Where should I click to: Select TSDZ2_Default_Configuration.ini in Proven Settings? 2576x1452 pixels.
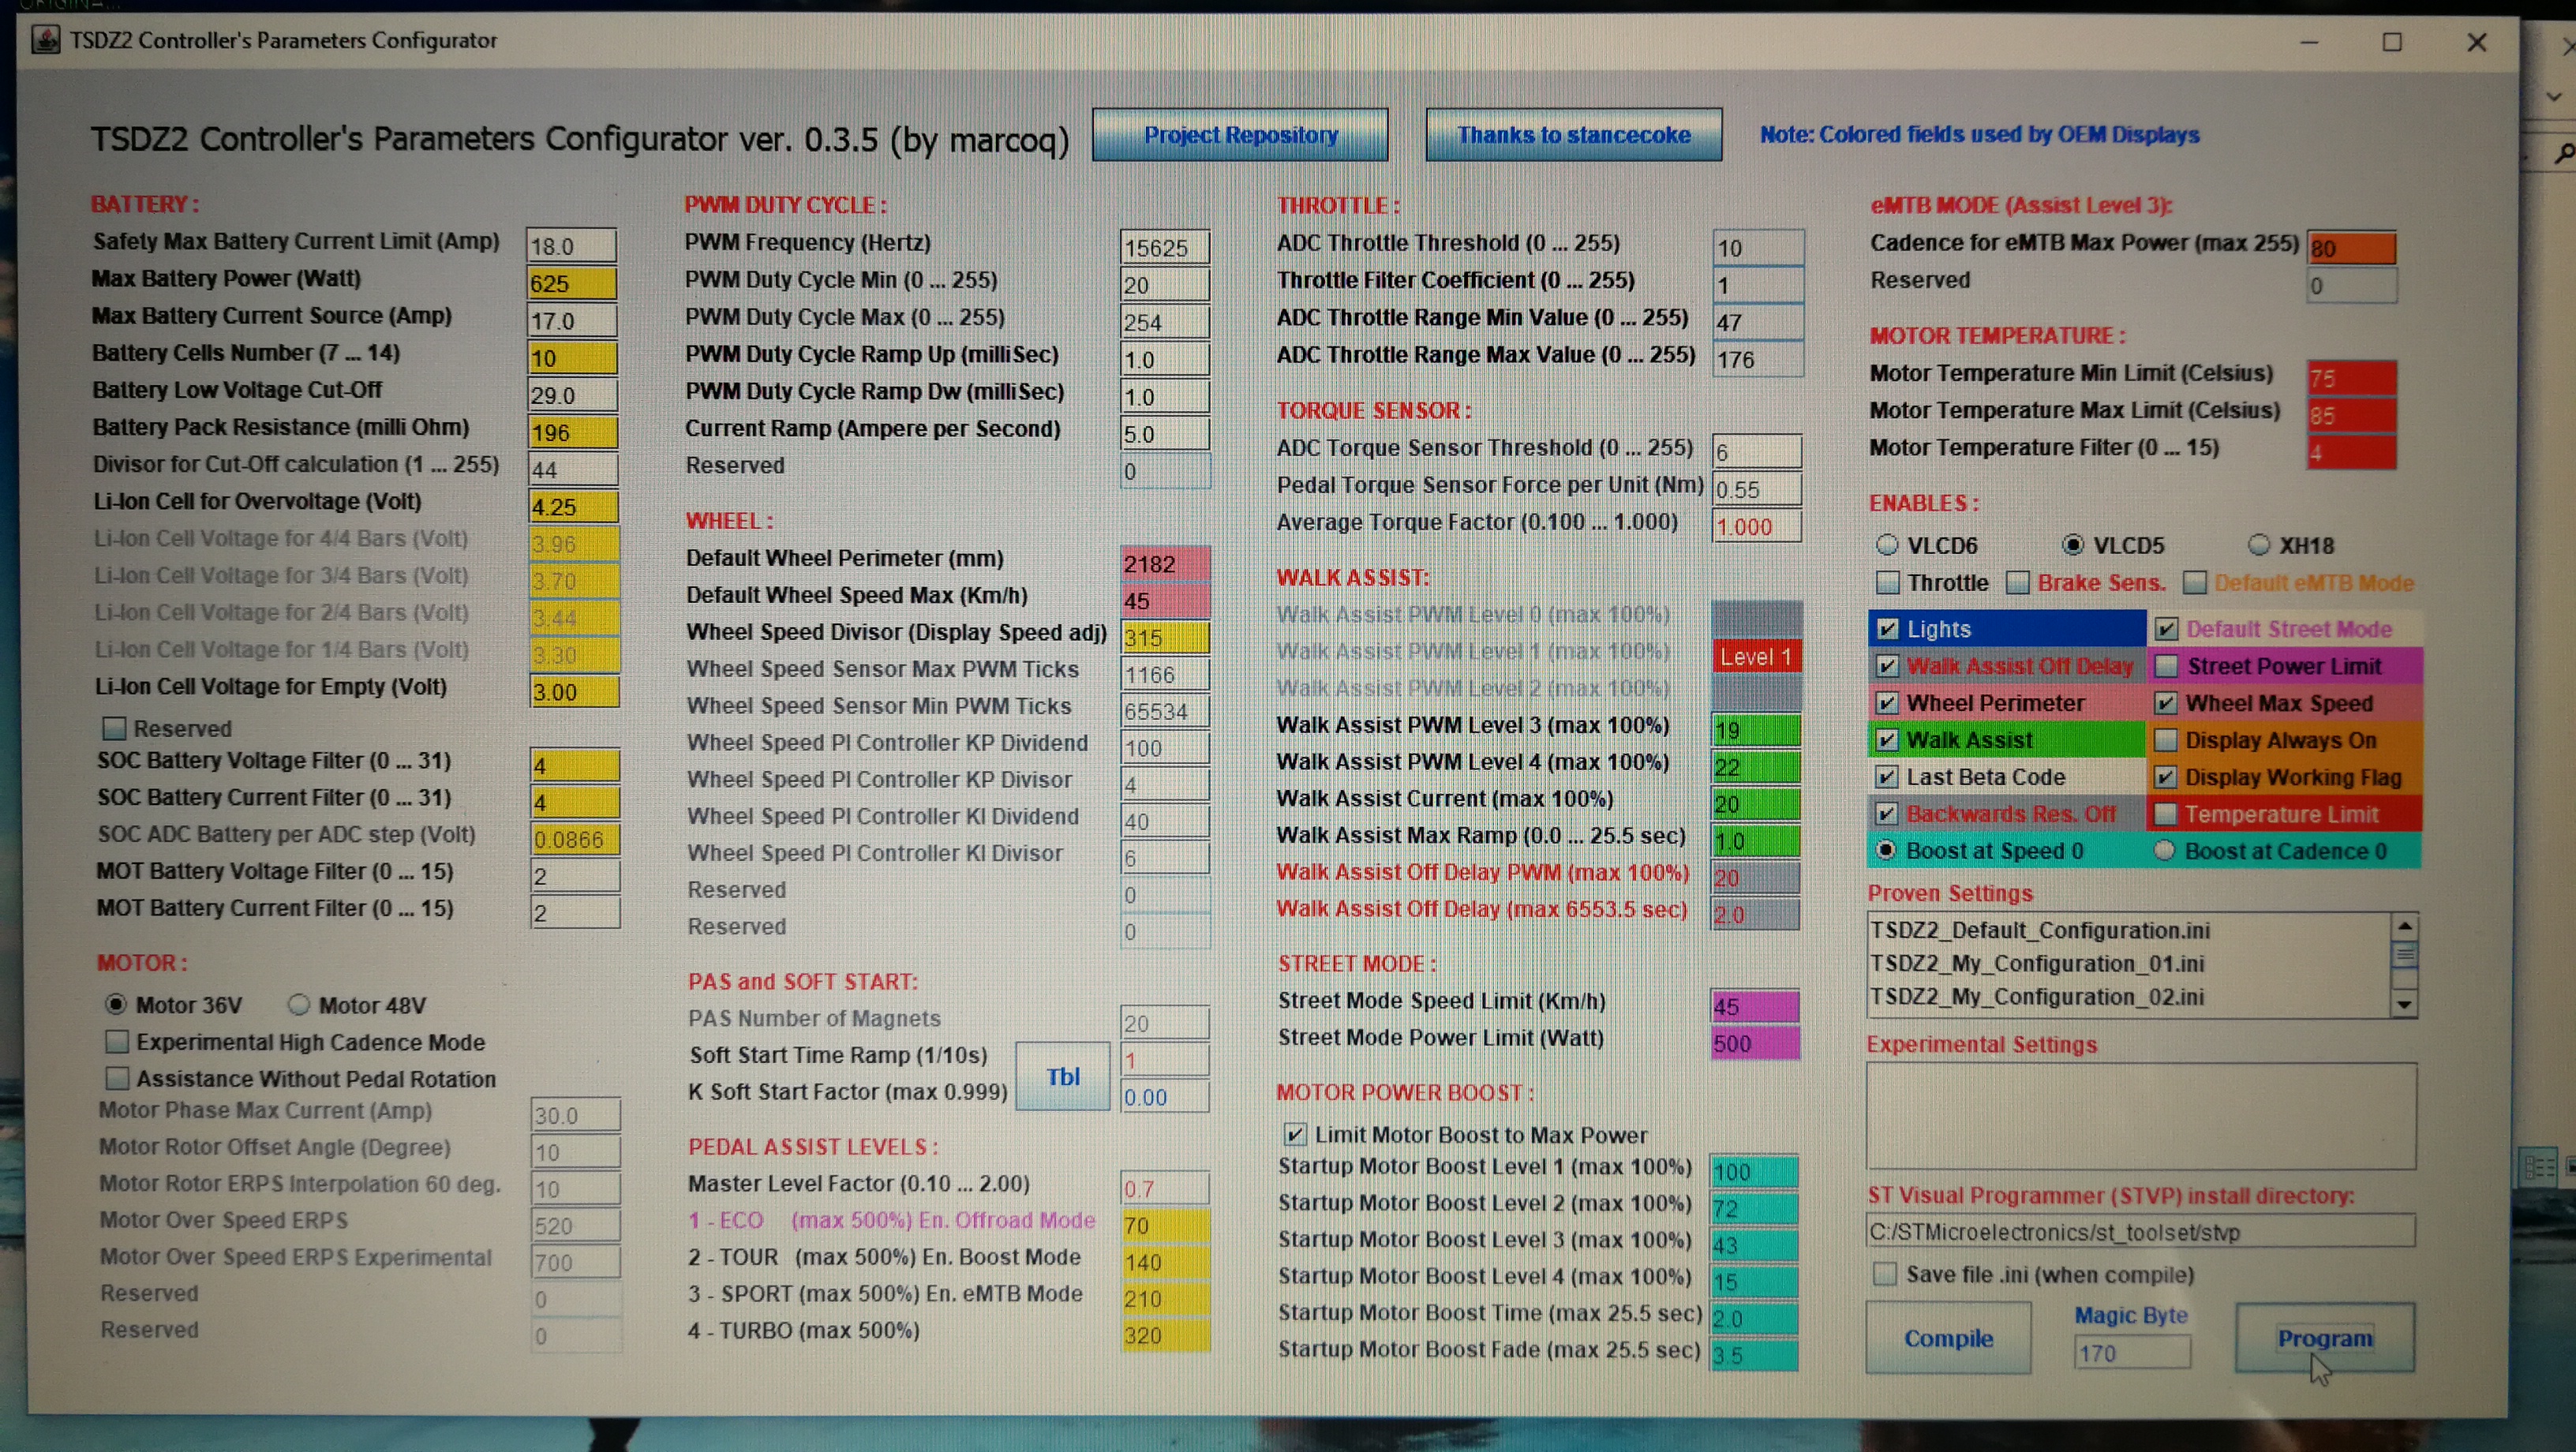[x=2040, y=930]
